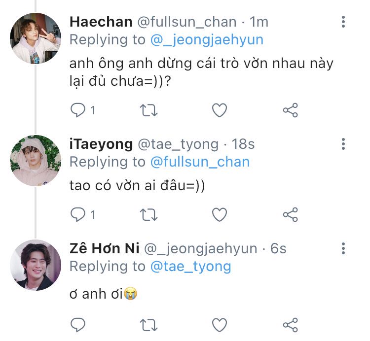Screen dimensions: 370x341
Task: View iTaeyong's profile picture
Action: (x=36, y=160)
